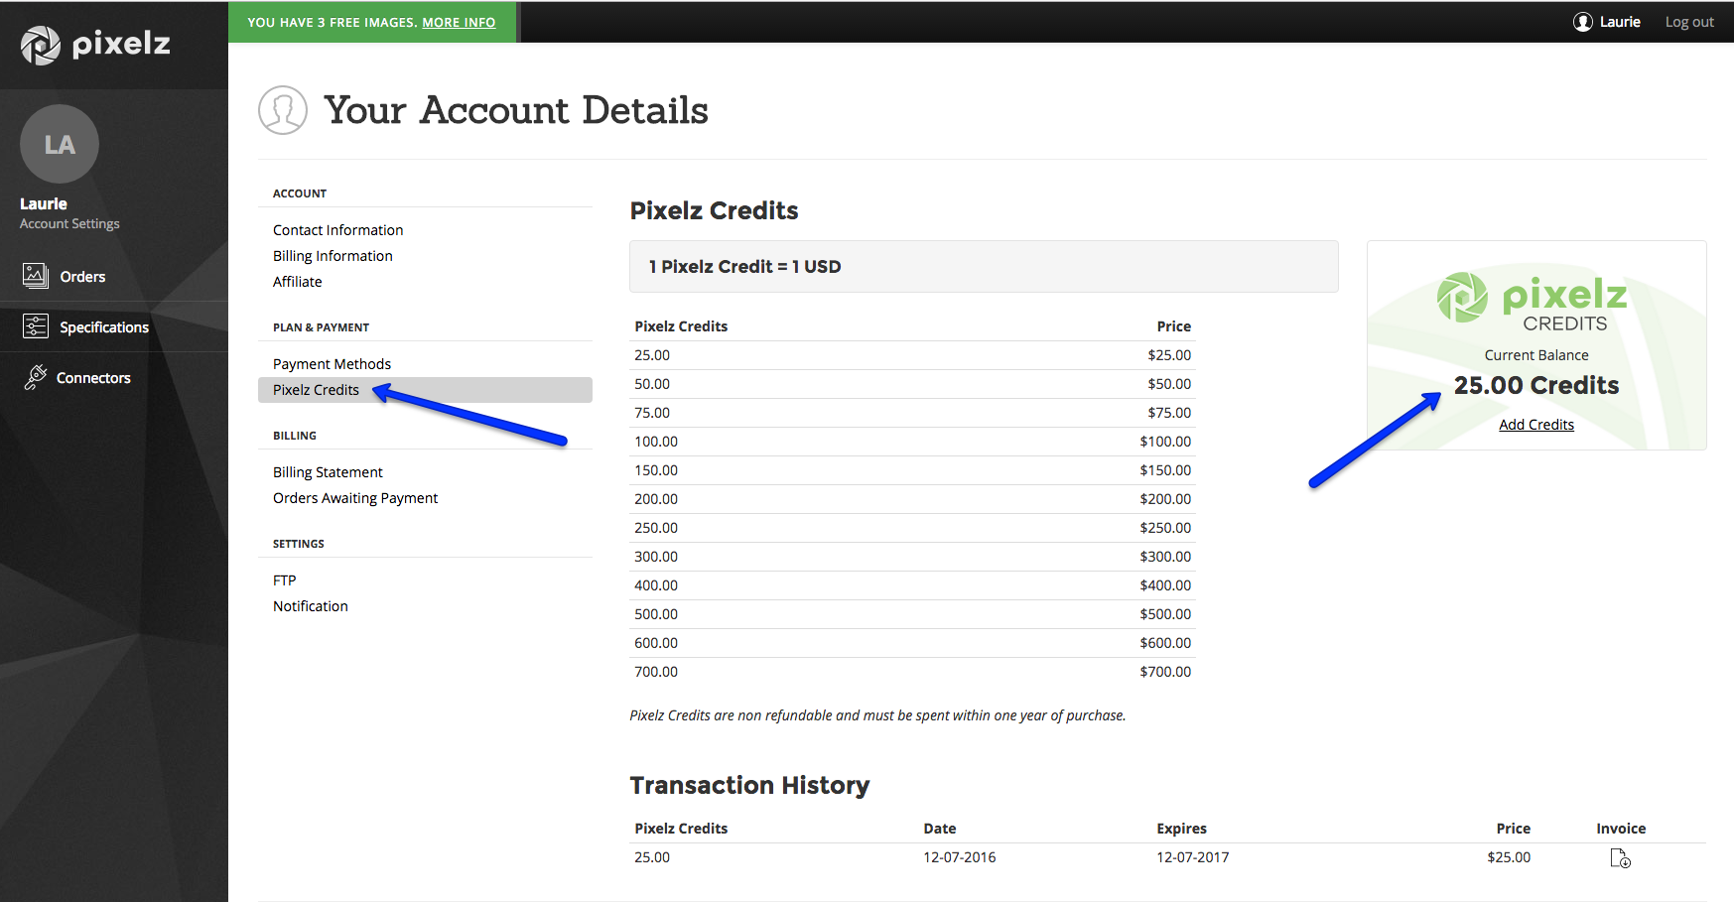Click the 25.00 Credits balance

pos(1536,385)
